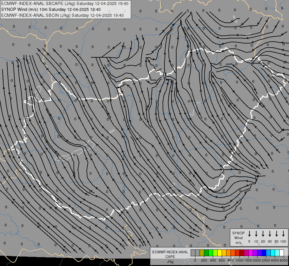Select the bright green CAPE legend swatch
Viewport: 289px width, 266px height.
[x=211, y=253]
